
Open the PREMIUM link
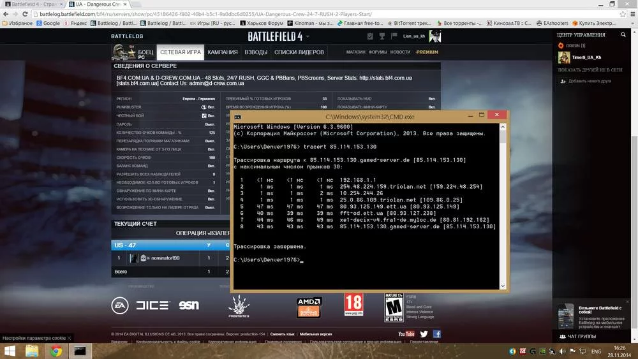pos(427,52)
